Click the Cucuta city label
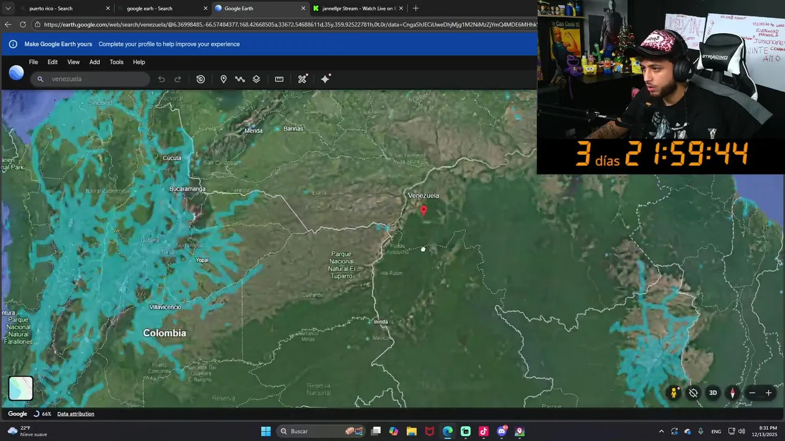Screen dimensions: 785x441 [x=172, y=158]
